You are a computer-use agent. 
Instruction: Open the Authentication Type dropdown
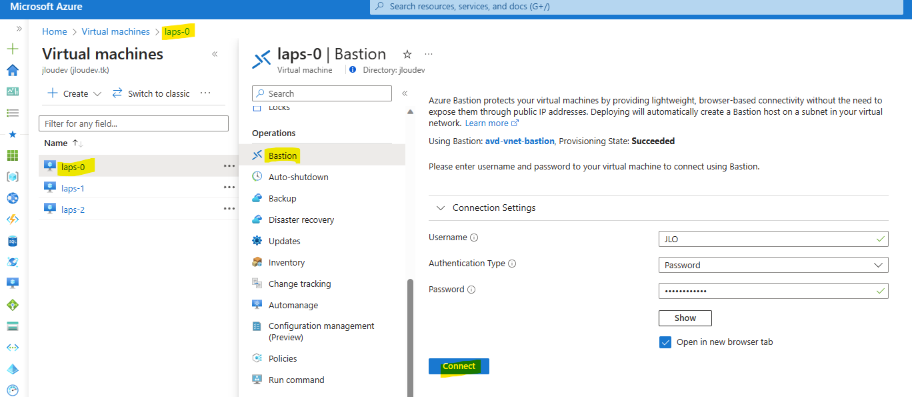773,265
